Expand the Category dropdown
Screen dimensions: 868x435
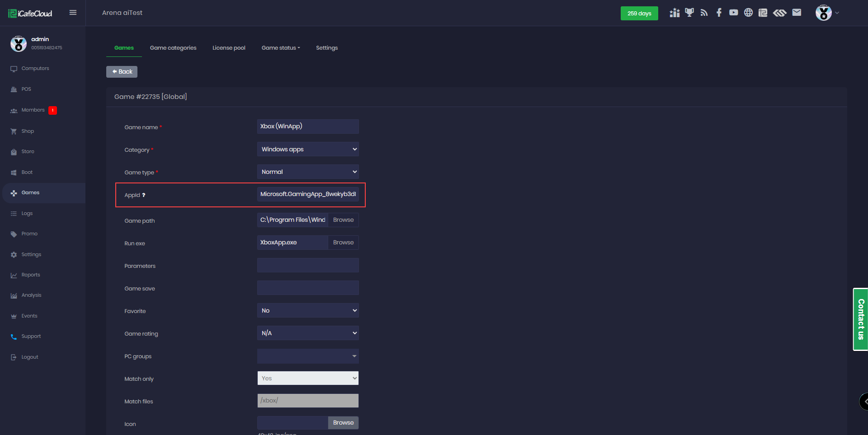point(308,149)
